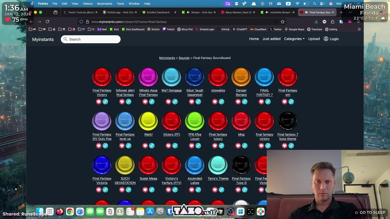Play the Ascended Lahee sound button
The height and width of the screenshot is (219, 390).
[195, 165]
